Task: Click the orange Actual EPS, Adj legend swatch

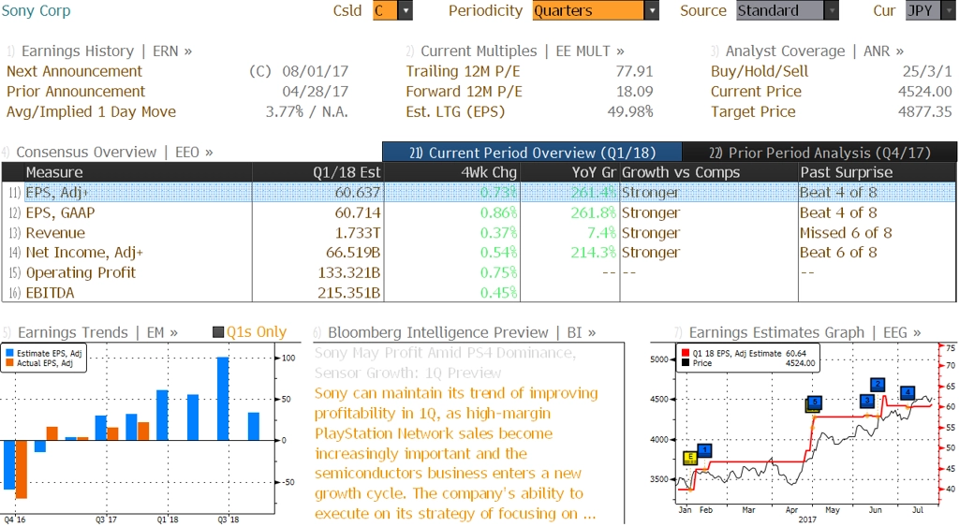Action: 9,363
